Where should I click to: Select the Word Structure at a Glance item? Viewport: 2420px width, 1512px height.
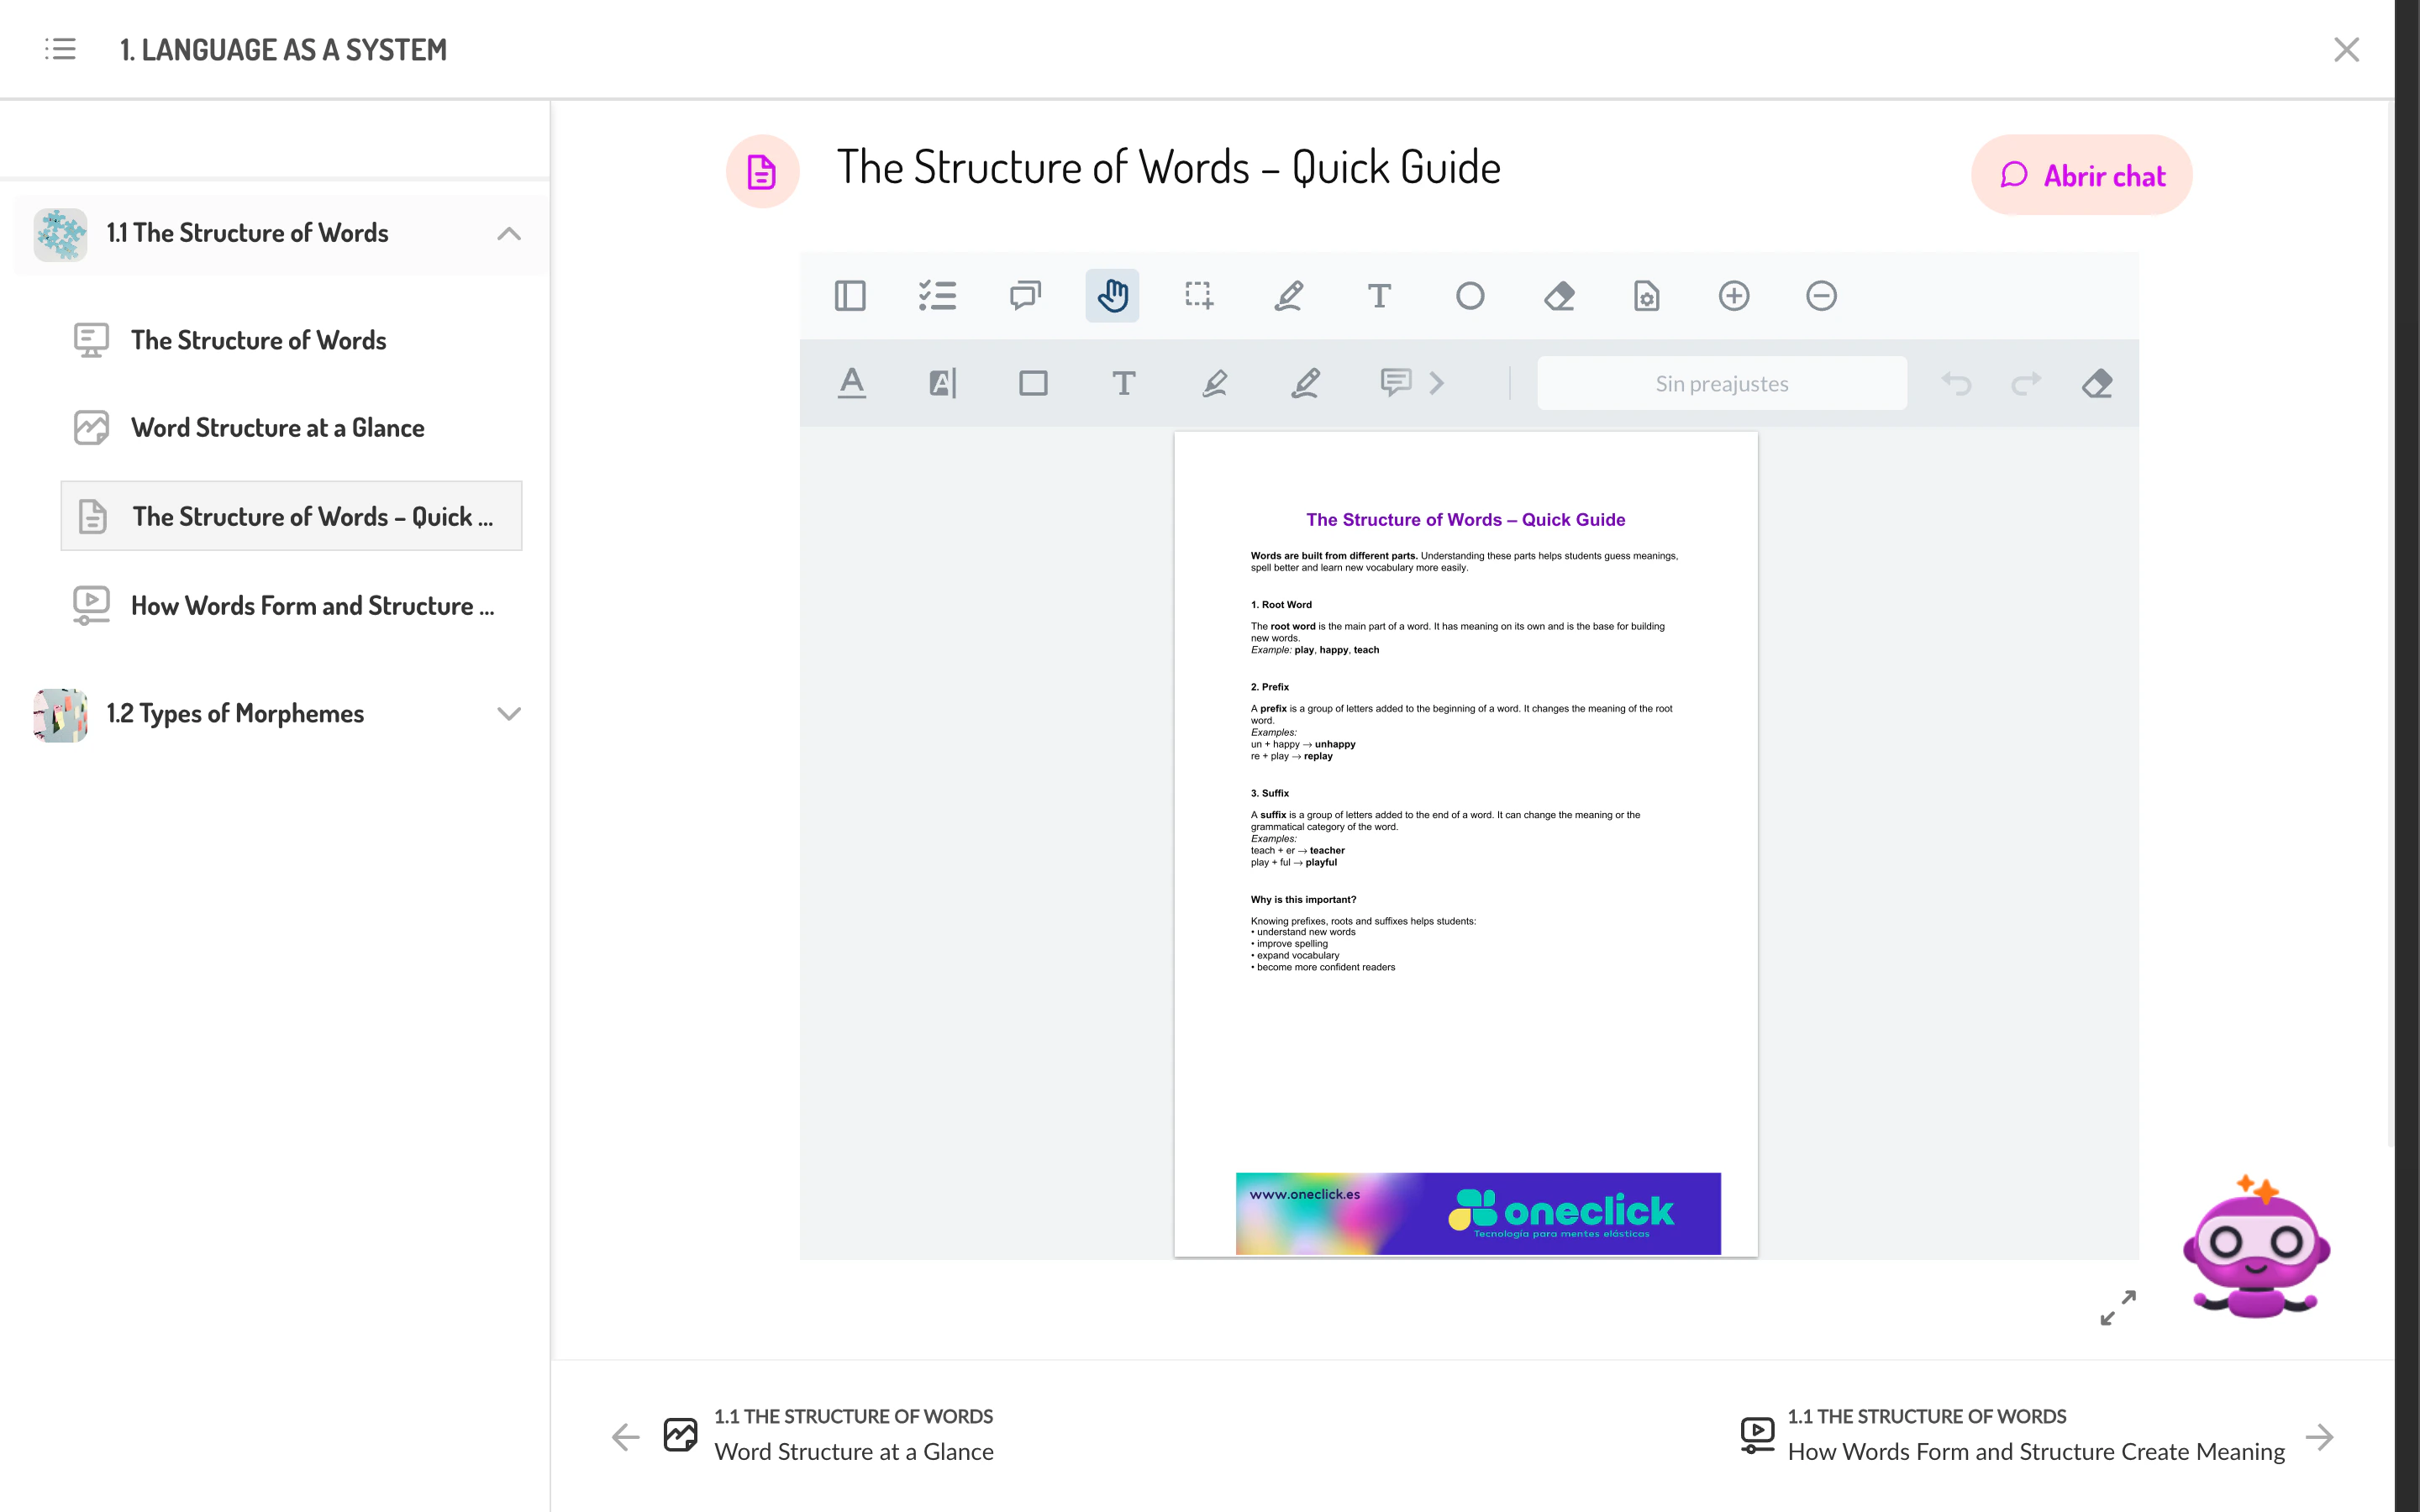(x=278, y=427)
